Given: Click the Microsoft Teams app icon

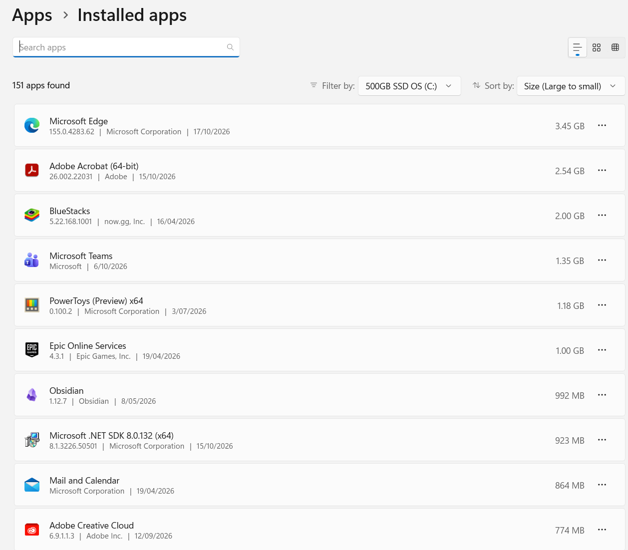Looking at the screenshot, I should (32, 260).
